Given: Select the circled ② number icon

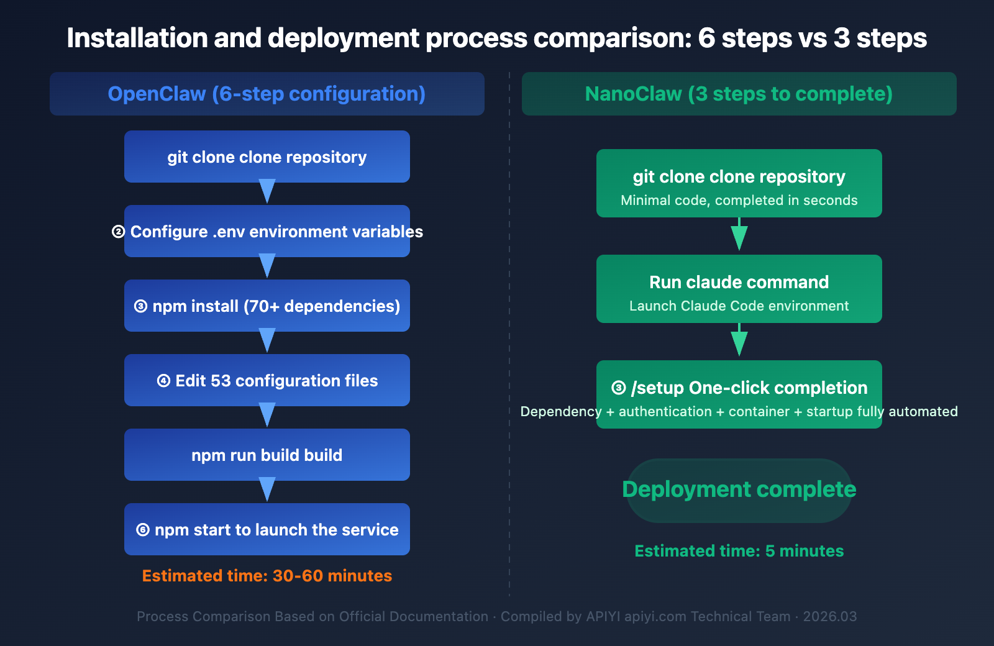Looking at the screenshot, I should click(119, 232).
